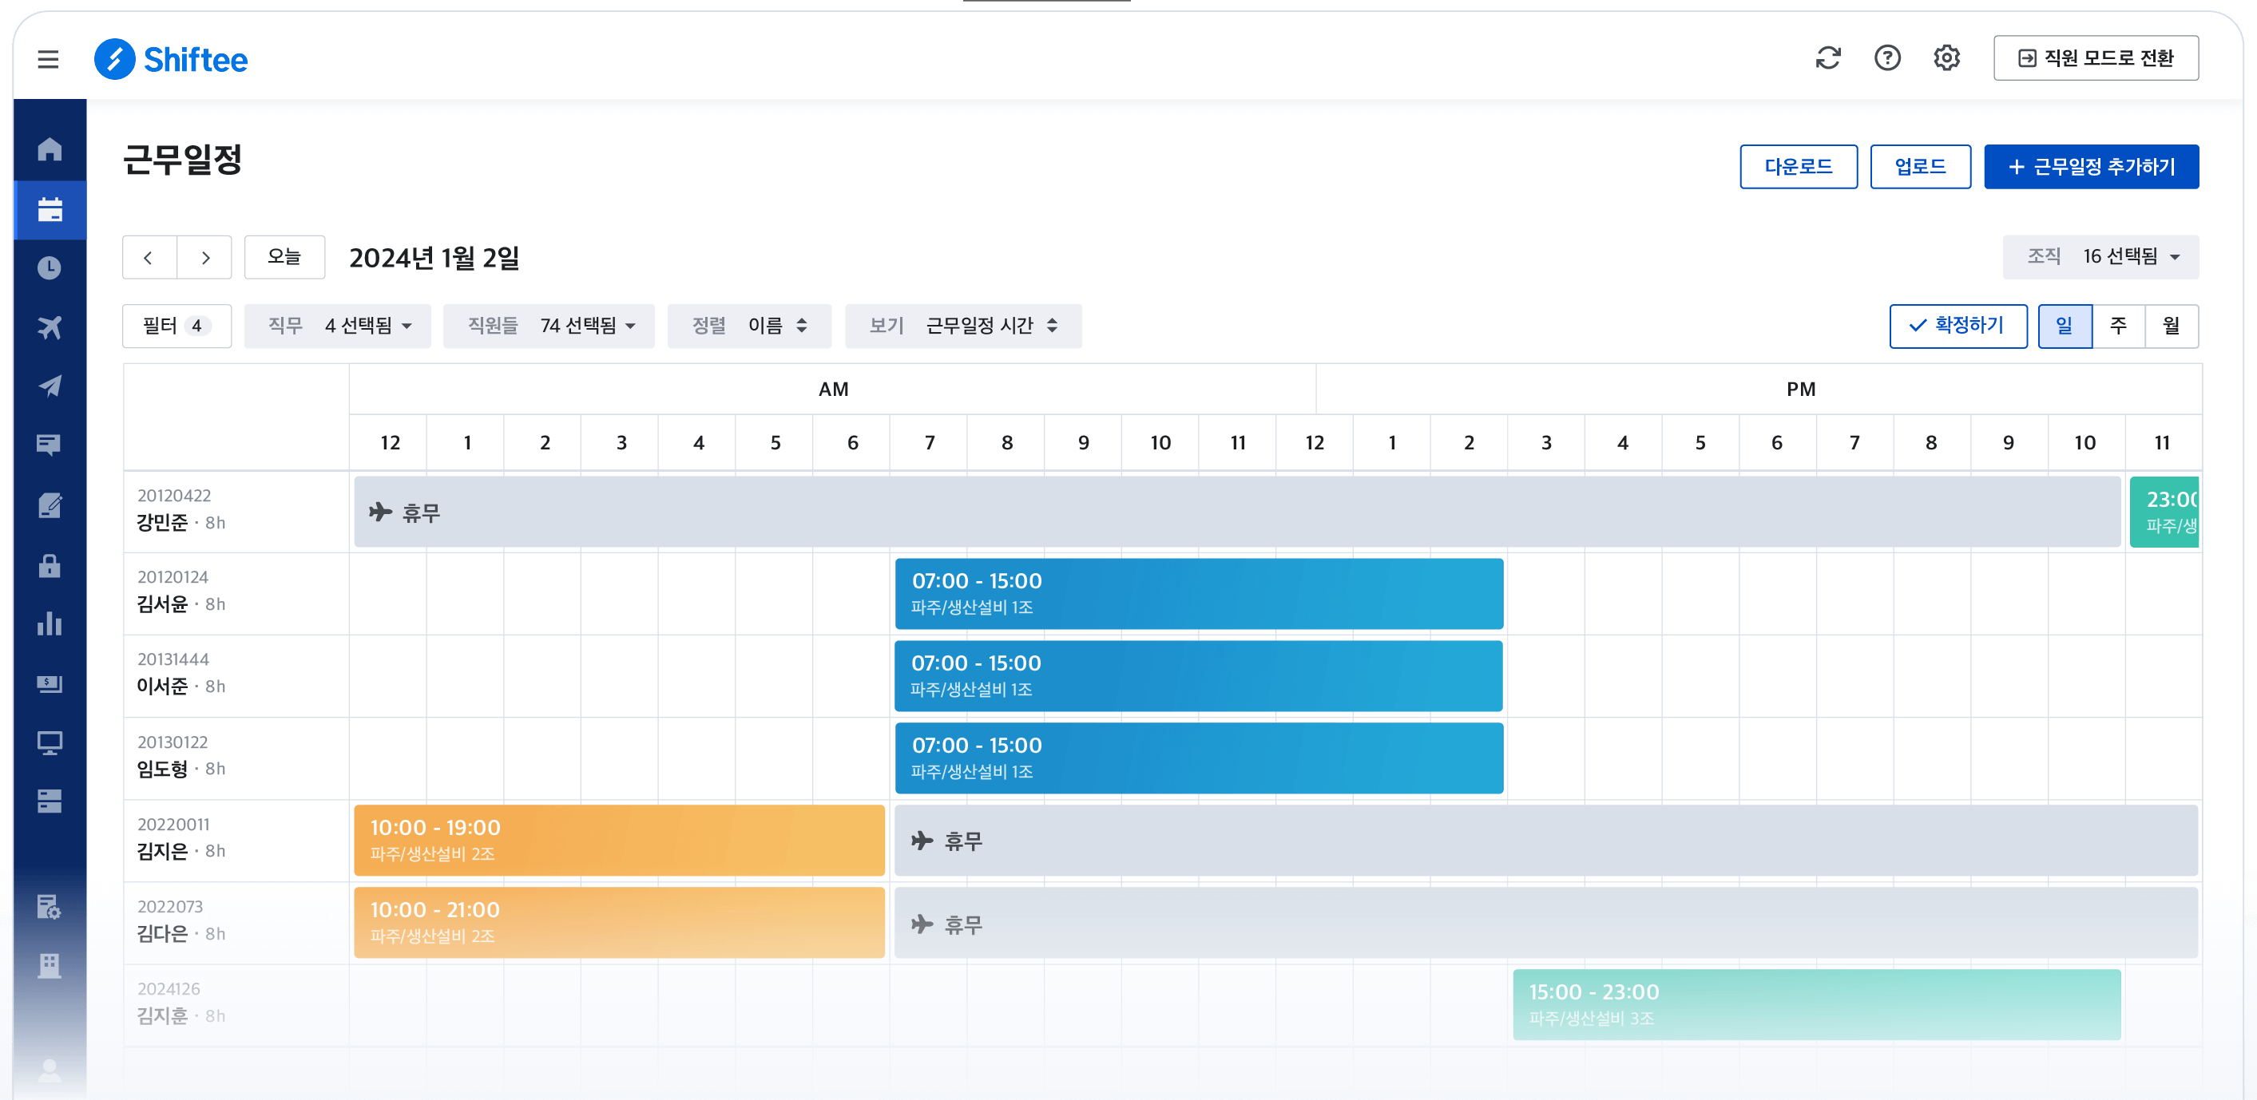Open 강민준 휴무 leave block
This screenshot has height=1100, width=2257.
1236,512
